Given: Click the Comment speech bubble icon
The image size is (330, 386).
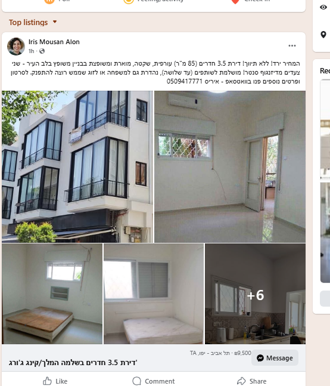Looking at the screenshot, I should coord(136,381).
